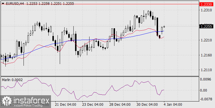Click the red horizontal line at 1.2330

100,4
